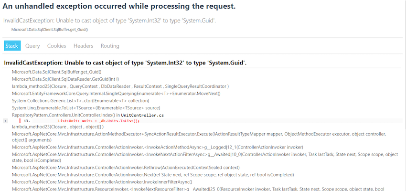
Task: Click the System.Linq.Enumerable.ToList frame
Action: (86, 107)
